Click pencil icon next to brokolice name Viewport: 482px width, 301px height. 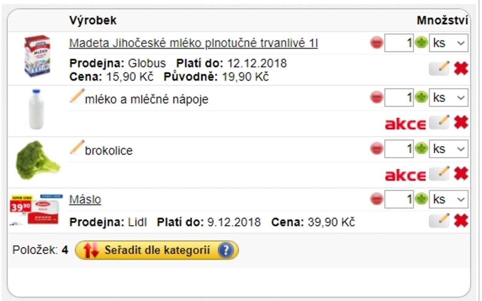coord(77,147)
